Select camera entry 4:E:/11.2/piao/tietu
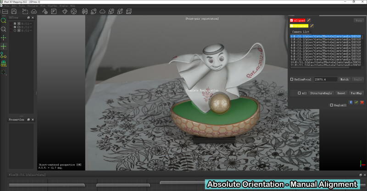The height and width of the screenshot is (191, 367). (x=326, y=45)
